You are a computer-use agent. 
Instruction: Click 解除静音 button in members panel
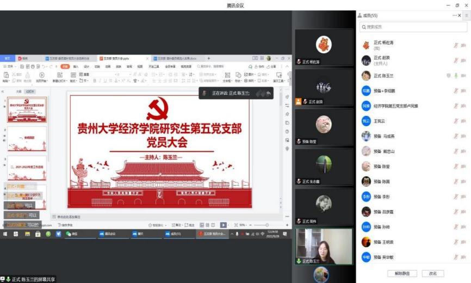click(402, 273)
